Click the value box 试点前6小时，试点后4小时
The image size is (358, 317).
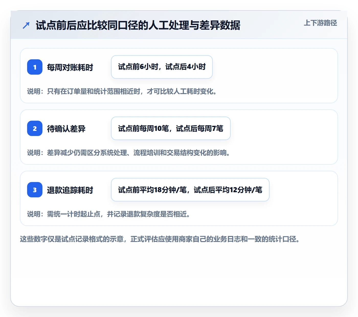pyautogui.click(x=162, y=67)
